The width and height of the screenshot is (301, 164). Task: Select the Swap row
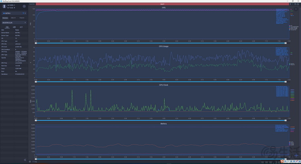coord(14,68)
